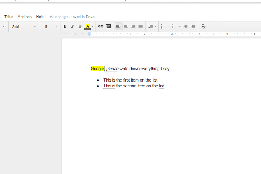This screenshot has width=261, height=174.
Task: Select center align
Action: [x=126, y=26]
